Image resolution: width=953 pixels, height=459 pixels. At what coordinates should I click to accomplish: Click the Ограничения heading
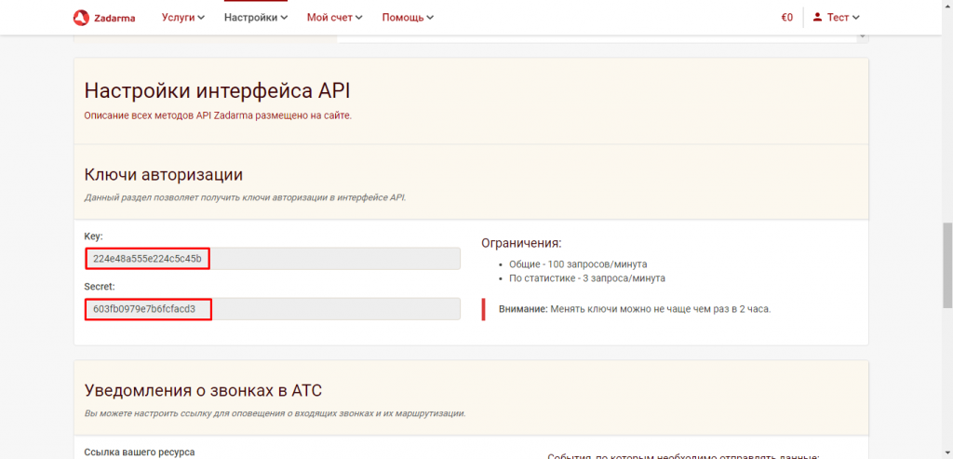(521, 243)
